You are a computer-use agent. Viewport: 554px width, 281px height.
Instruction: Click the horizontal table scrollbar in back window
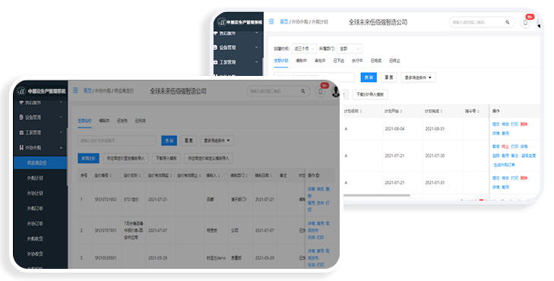377,195
